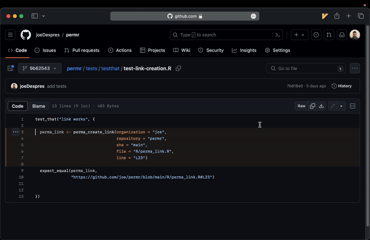This screenshot has height=240, width=370.
Task: Open the create new plus dropdown
Action: click(299, 35)
